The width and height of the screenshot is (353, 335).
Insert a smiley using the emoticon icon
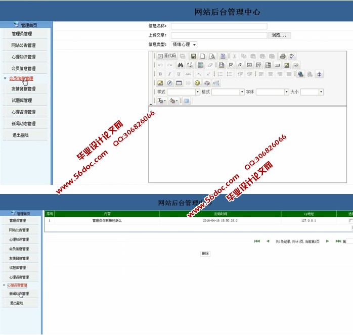point(197,83)
